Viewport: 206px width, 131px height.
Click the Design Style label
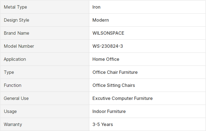tap(16, 20)
